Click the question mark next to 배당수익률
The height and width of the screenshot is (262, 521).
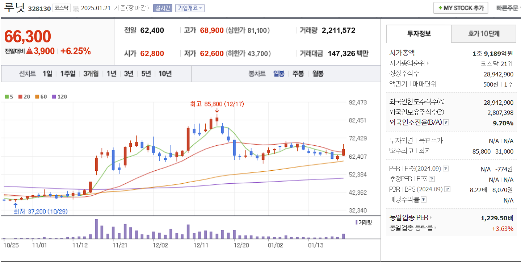423,199
